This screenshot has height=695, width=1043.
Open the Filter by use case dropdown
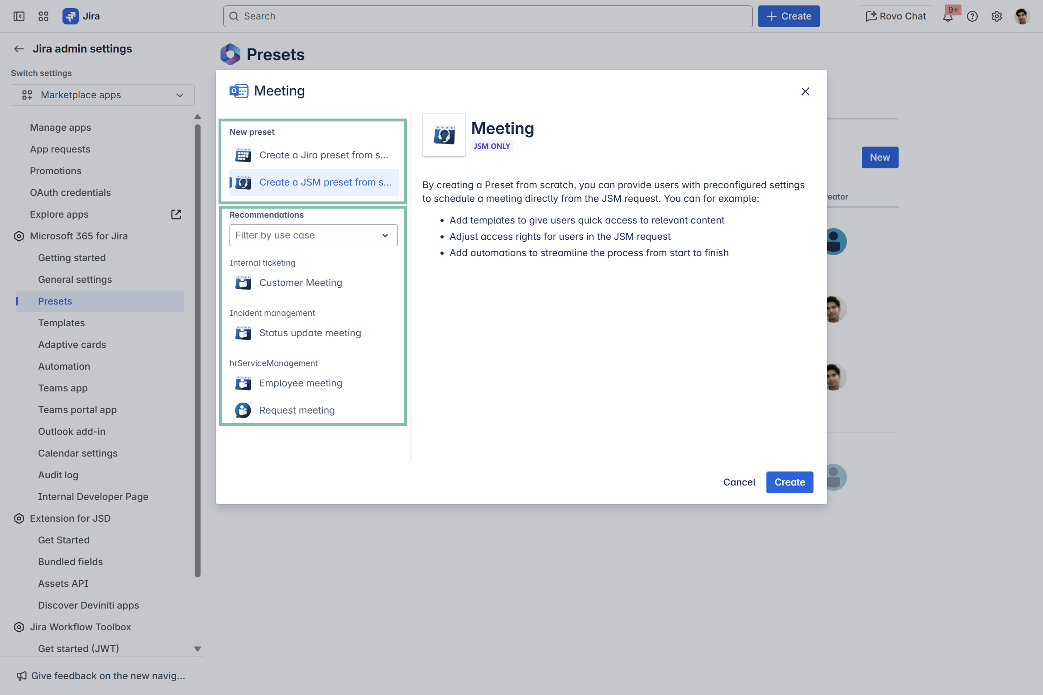click(x=313, y=235)
